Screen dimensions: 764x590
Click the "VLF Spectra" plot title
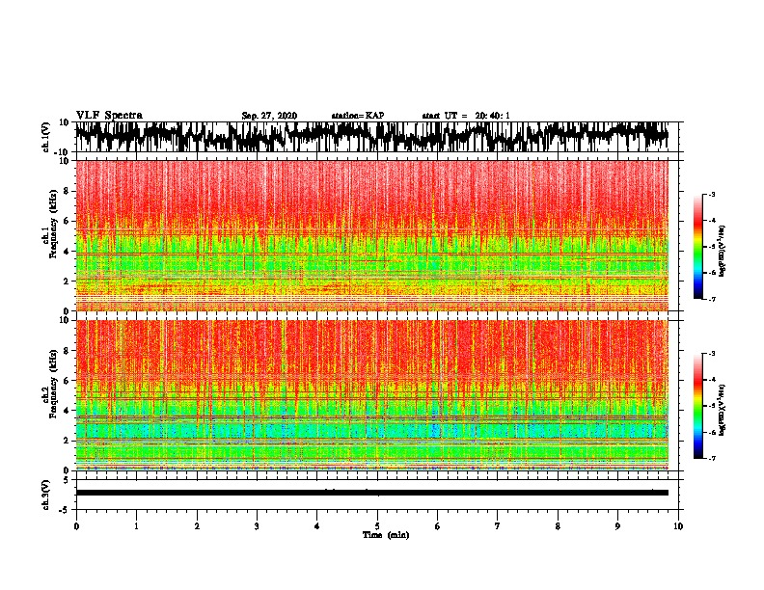click(x=109, y=116)
